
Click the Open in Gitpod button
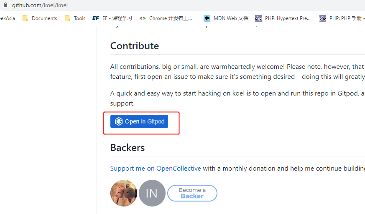tap(139, 121)
